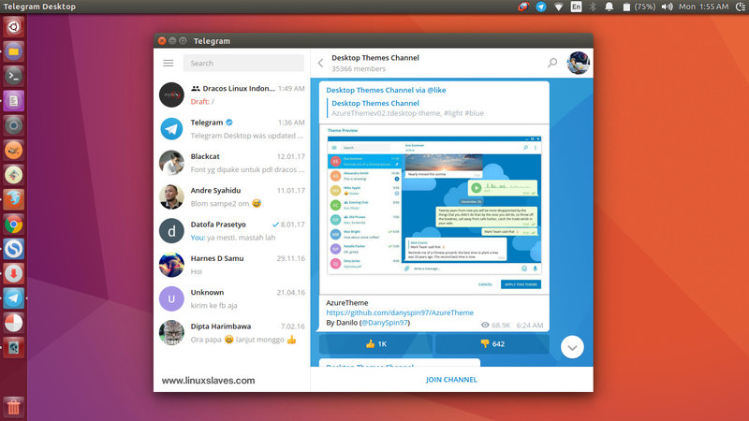Click the '6:24 AM' message timestamp

tap(530, 325)
